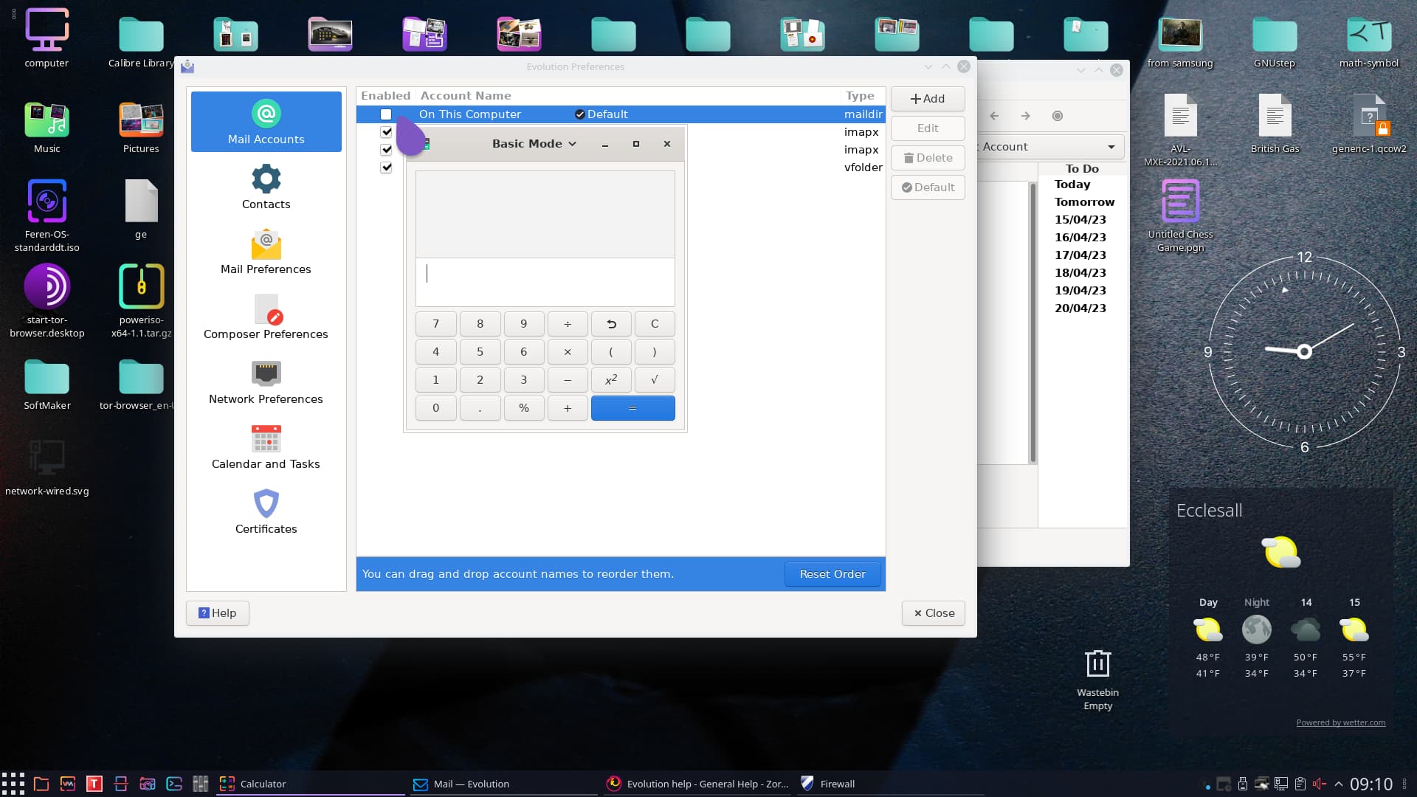Click the square root button in calculator
The image size is (1417, 797).
[x=654, y=379]
